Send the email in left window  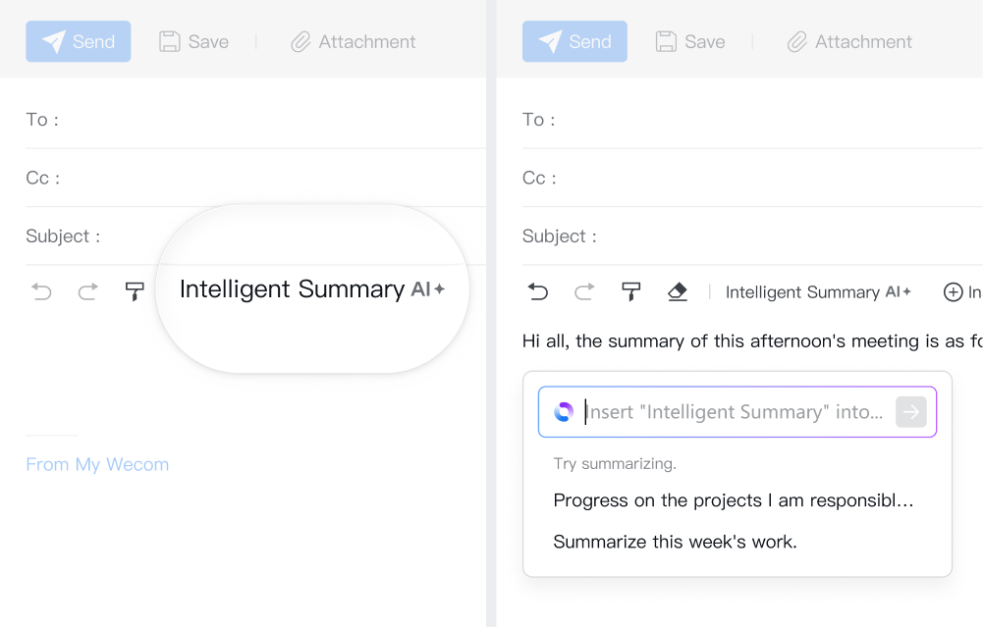[x=79, y=41]
